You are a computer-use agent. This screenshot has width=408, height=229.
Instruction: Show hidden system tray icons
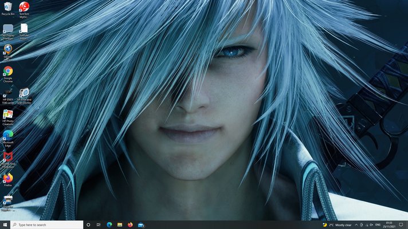[356, 225]
